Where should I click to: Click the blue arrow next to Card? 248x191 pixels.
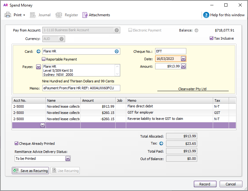pyautogui.click(x=39, y=51)
